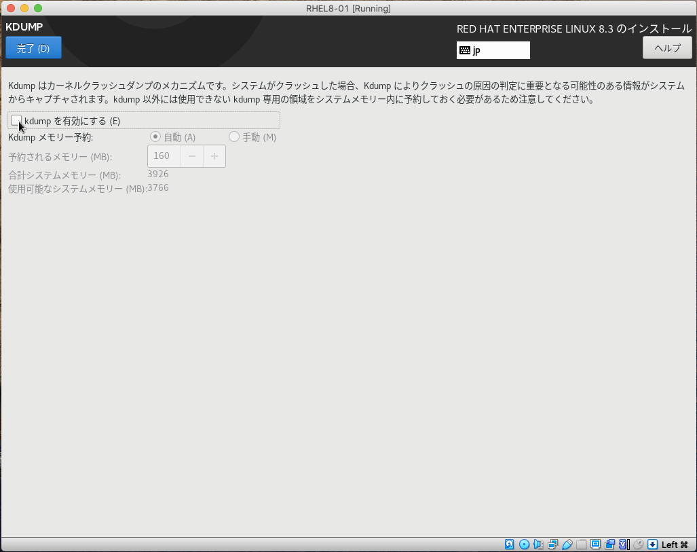Click the 完了 button to finish
The image size is (697, 552).
(33, 48)
